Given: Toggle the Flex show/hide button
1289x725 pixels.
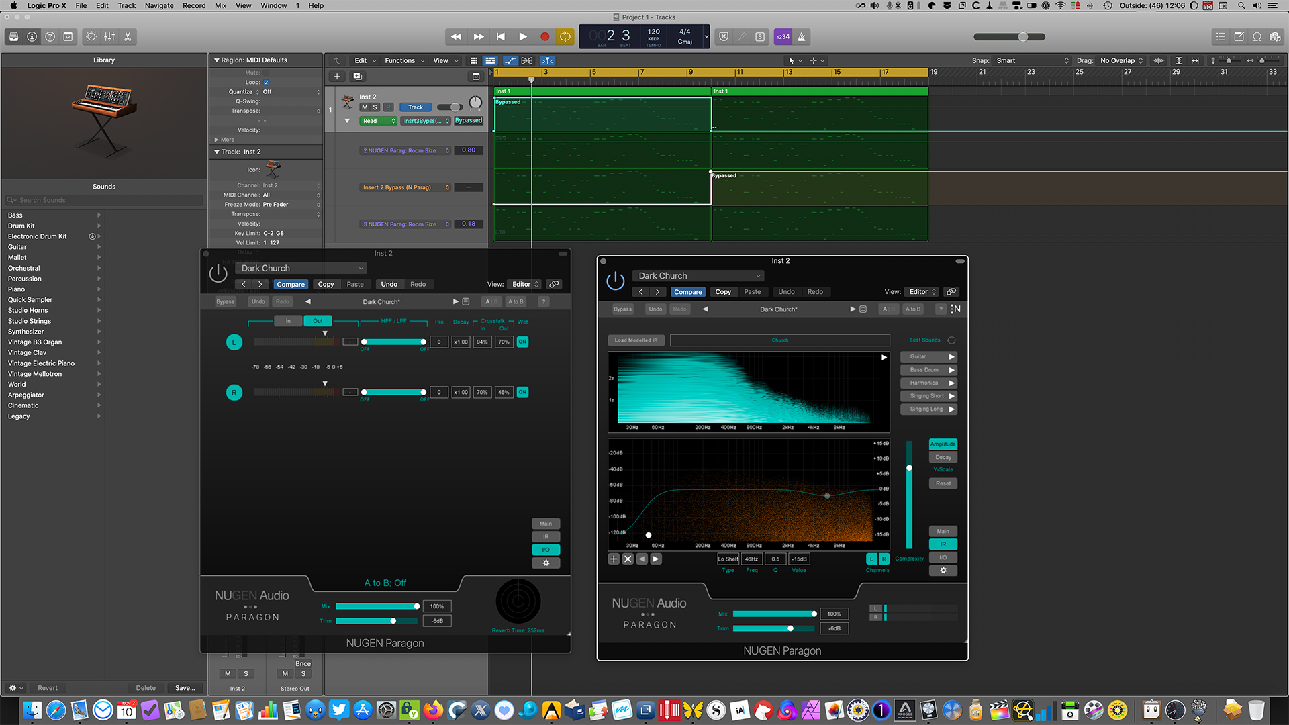Looking at the screenshot, I should (527, 60).
